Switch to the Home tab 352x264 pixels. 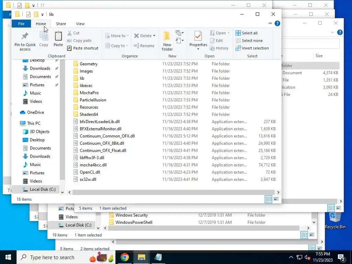(41, 24)
